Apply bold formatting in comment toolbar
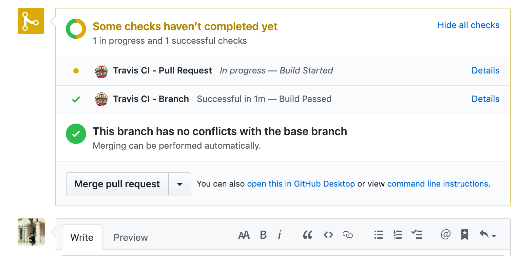The width and height of the screenshot is (517, 256). pos(263,235)
